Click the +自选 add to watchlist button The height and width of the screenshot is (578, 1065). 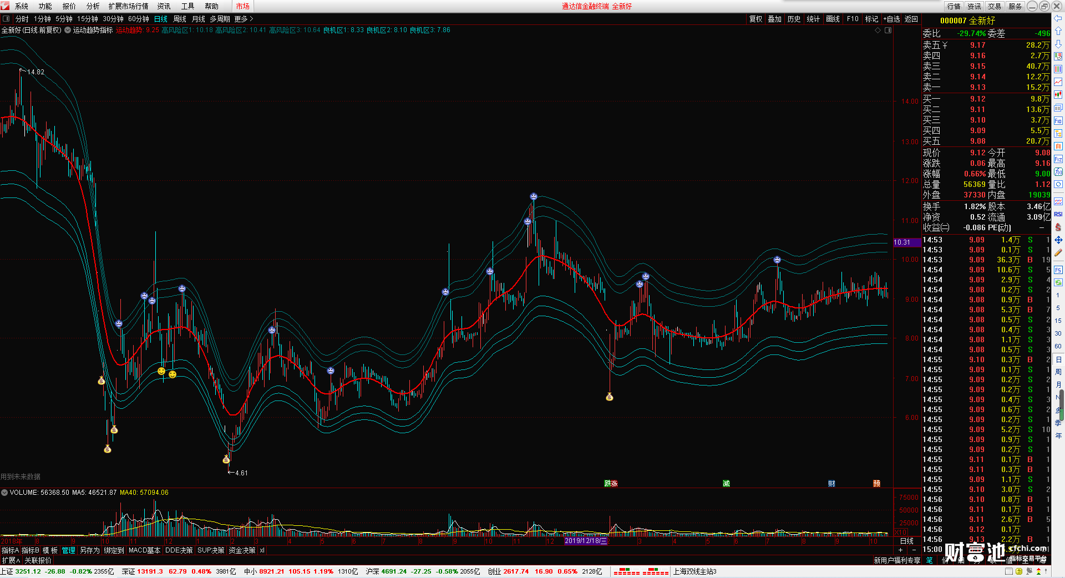tap(891, 19)
